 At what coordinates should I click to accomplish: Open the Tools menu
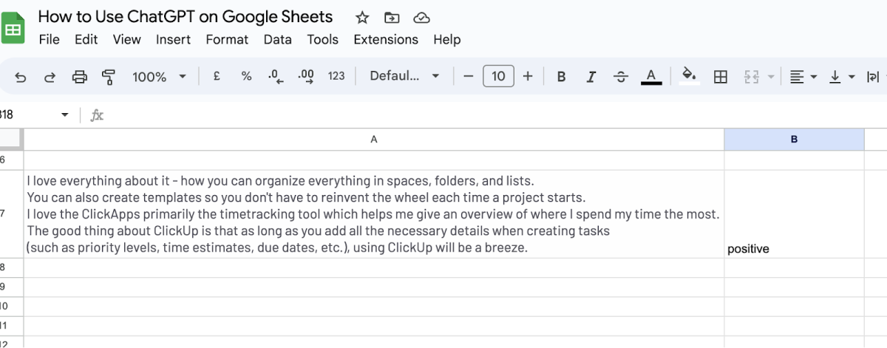(x=322, y=39)
